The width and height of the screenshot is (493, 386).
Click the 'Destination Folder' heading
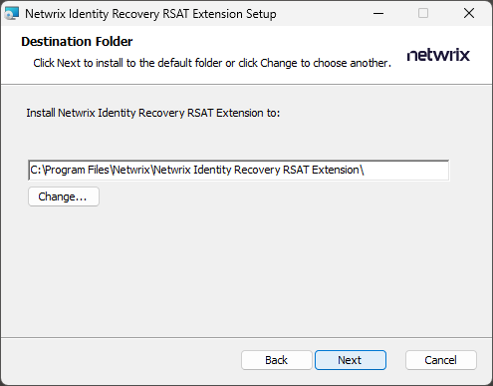coord(77,42)
